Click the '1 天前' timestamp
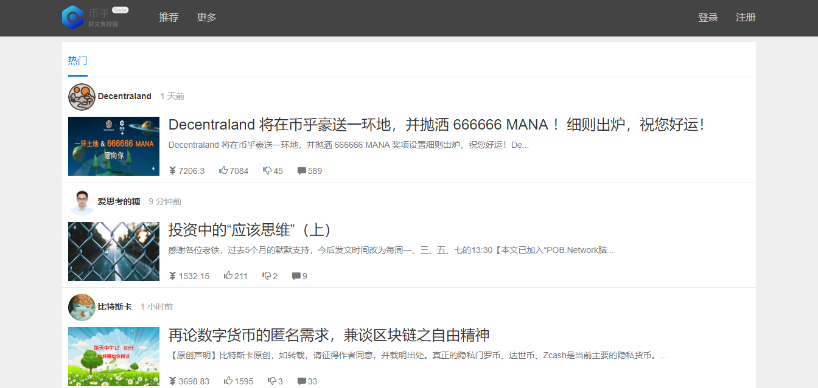 tap(172, 96)
